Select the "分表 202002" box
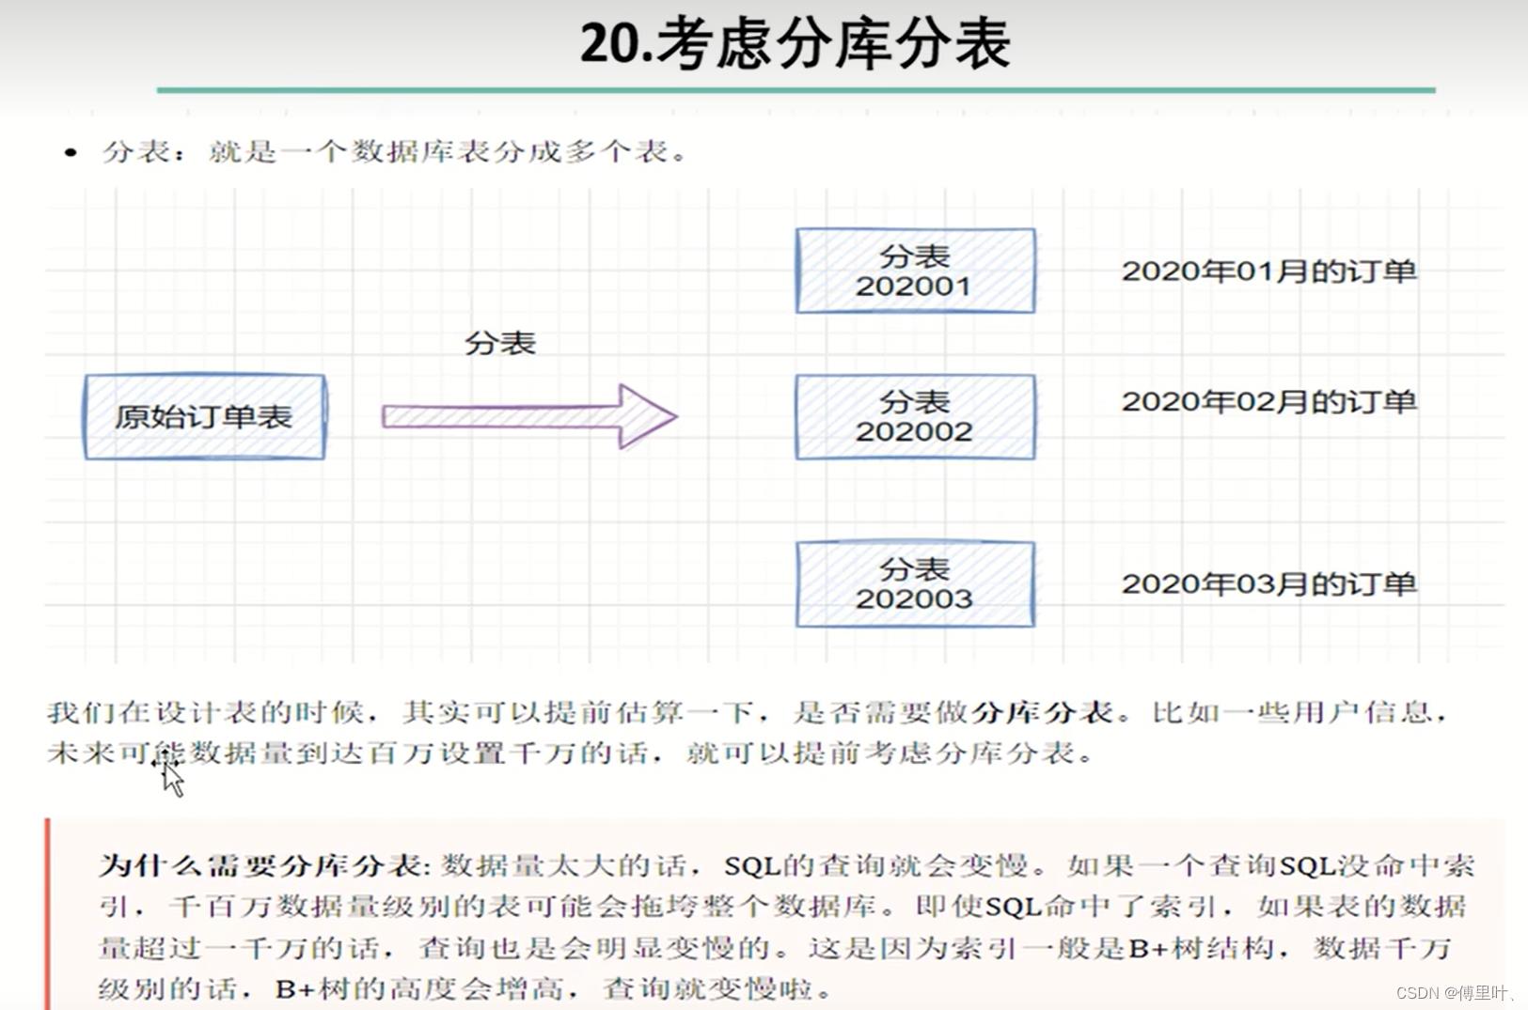The image size is (1528, 1010). (915, 417)
